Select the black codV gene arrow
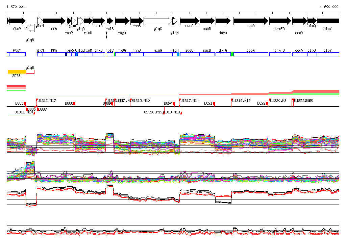 300,21
